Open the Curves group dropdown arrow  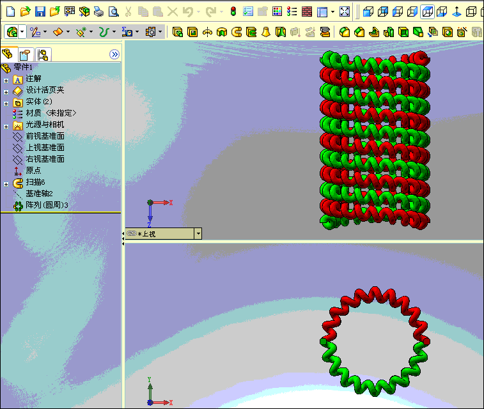point(114,32)
